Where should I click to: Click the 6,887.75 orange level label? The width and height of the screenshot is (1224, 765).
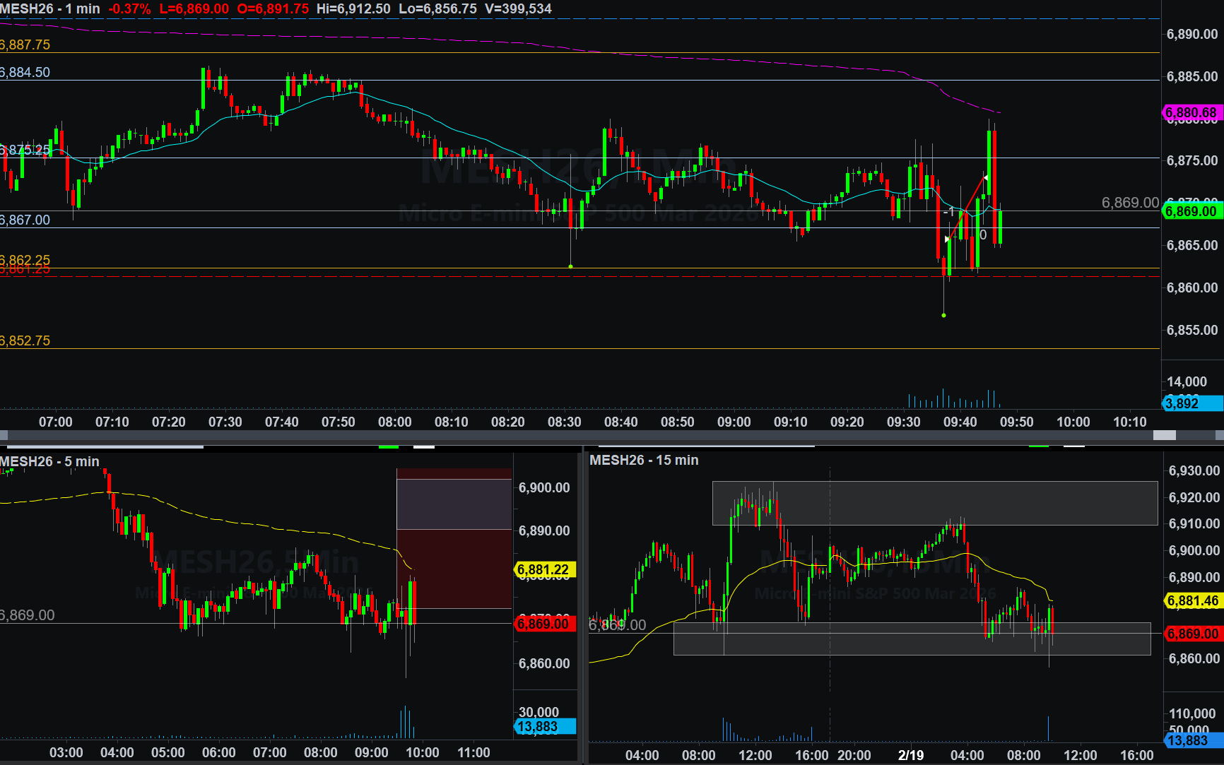click(x=25, y=45)
